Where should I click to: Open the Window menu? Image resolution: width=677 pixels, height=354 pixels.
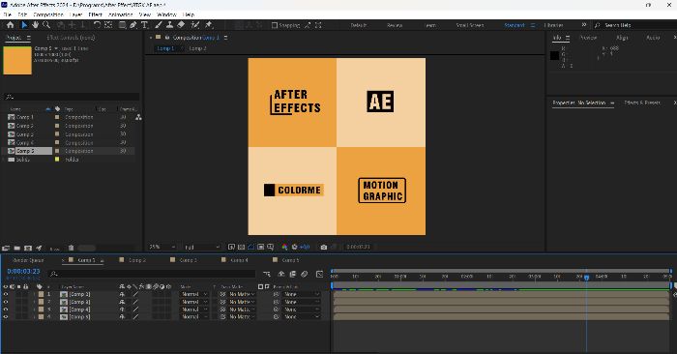[x=166, y=15]
